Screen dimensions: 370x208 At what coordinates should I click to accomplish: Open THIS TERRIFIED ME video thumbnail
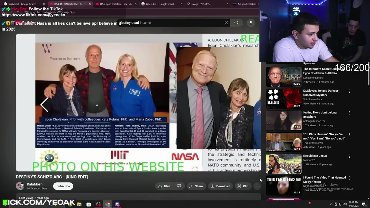pyautogui.click(x=284, y=185)
